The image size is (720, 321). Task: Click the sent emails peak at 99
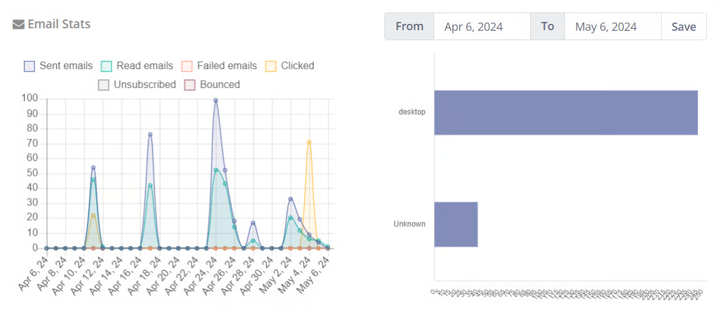215,101
